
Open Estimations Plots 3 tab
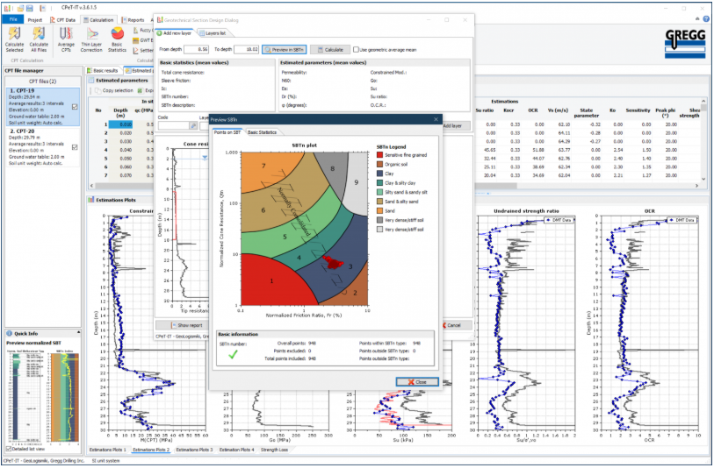[194, 450]
